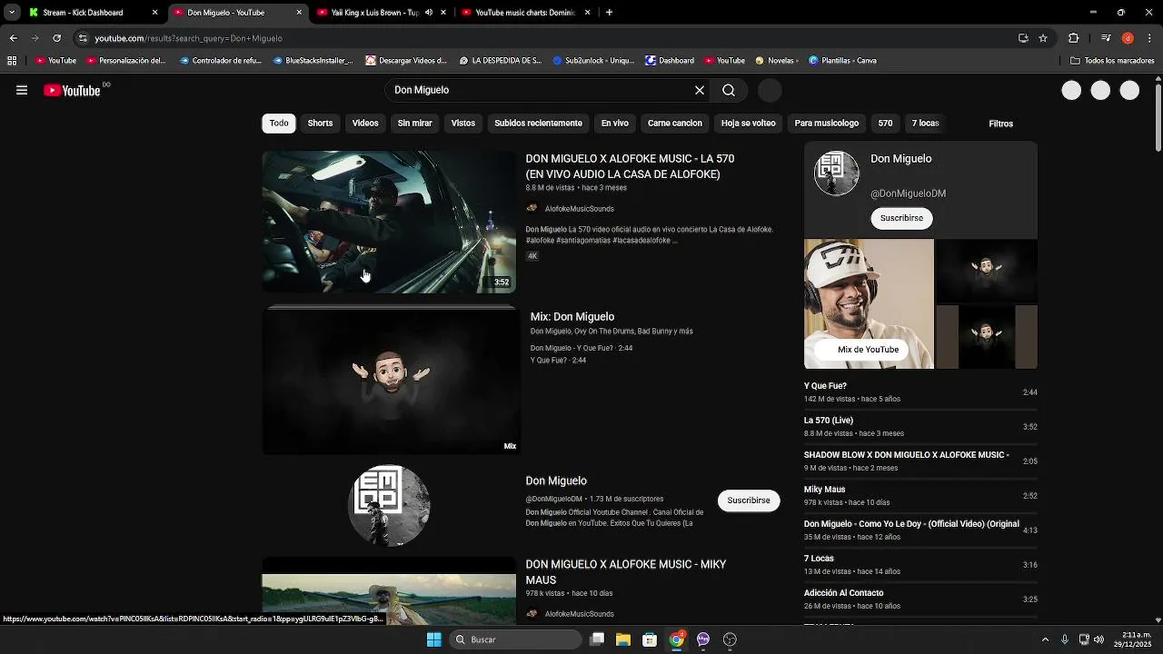Click the taskbar Buscar search box
The image size is (1163, 654).
click(516, 639)
